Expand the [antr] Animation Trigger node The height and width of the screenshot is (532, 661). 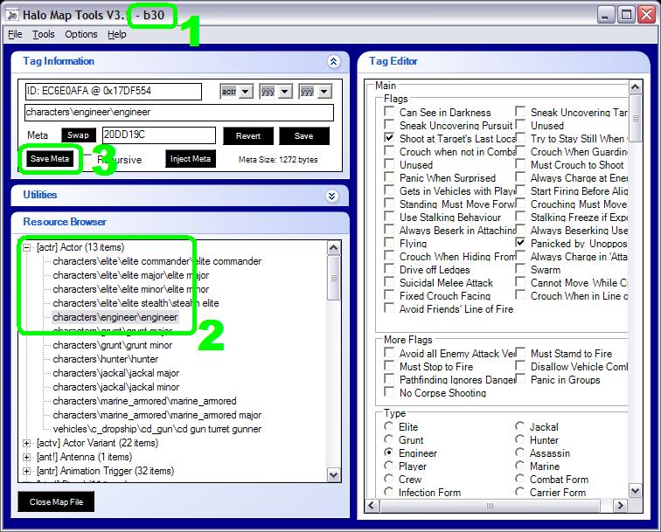tap(26, 471)
